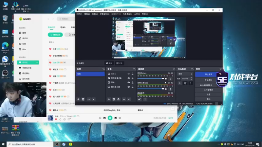Skip to next track in QQ Music
The image size is (262, 147).
pyautogui.click(x=116, y=118)
